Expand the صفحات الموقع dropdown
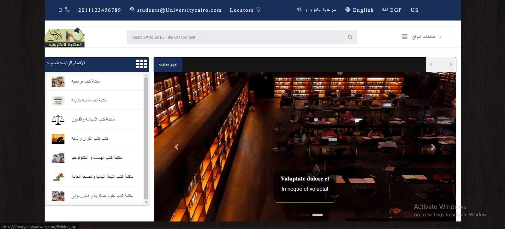Screen dimensions: 505x229 (427, 37)
